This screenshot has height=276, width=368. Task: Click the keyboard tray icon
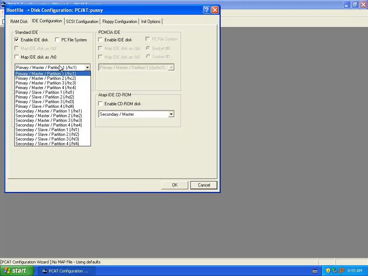[x=315, y=271]
